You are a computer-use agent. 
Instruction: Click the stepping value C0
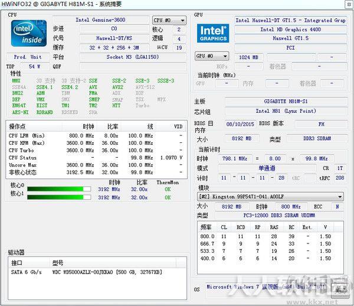tap(114, 29)
